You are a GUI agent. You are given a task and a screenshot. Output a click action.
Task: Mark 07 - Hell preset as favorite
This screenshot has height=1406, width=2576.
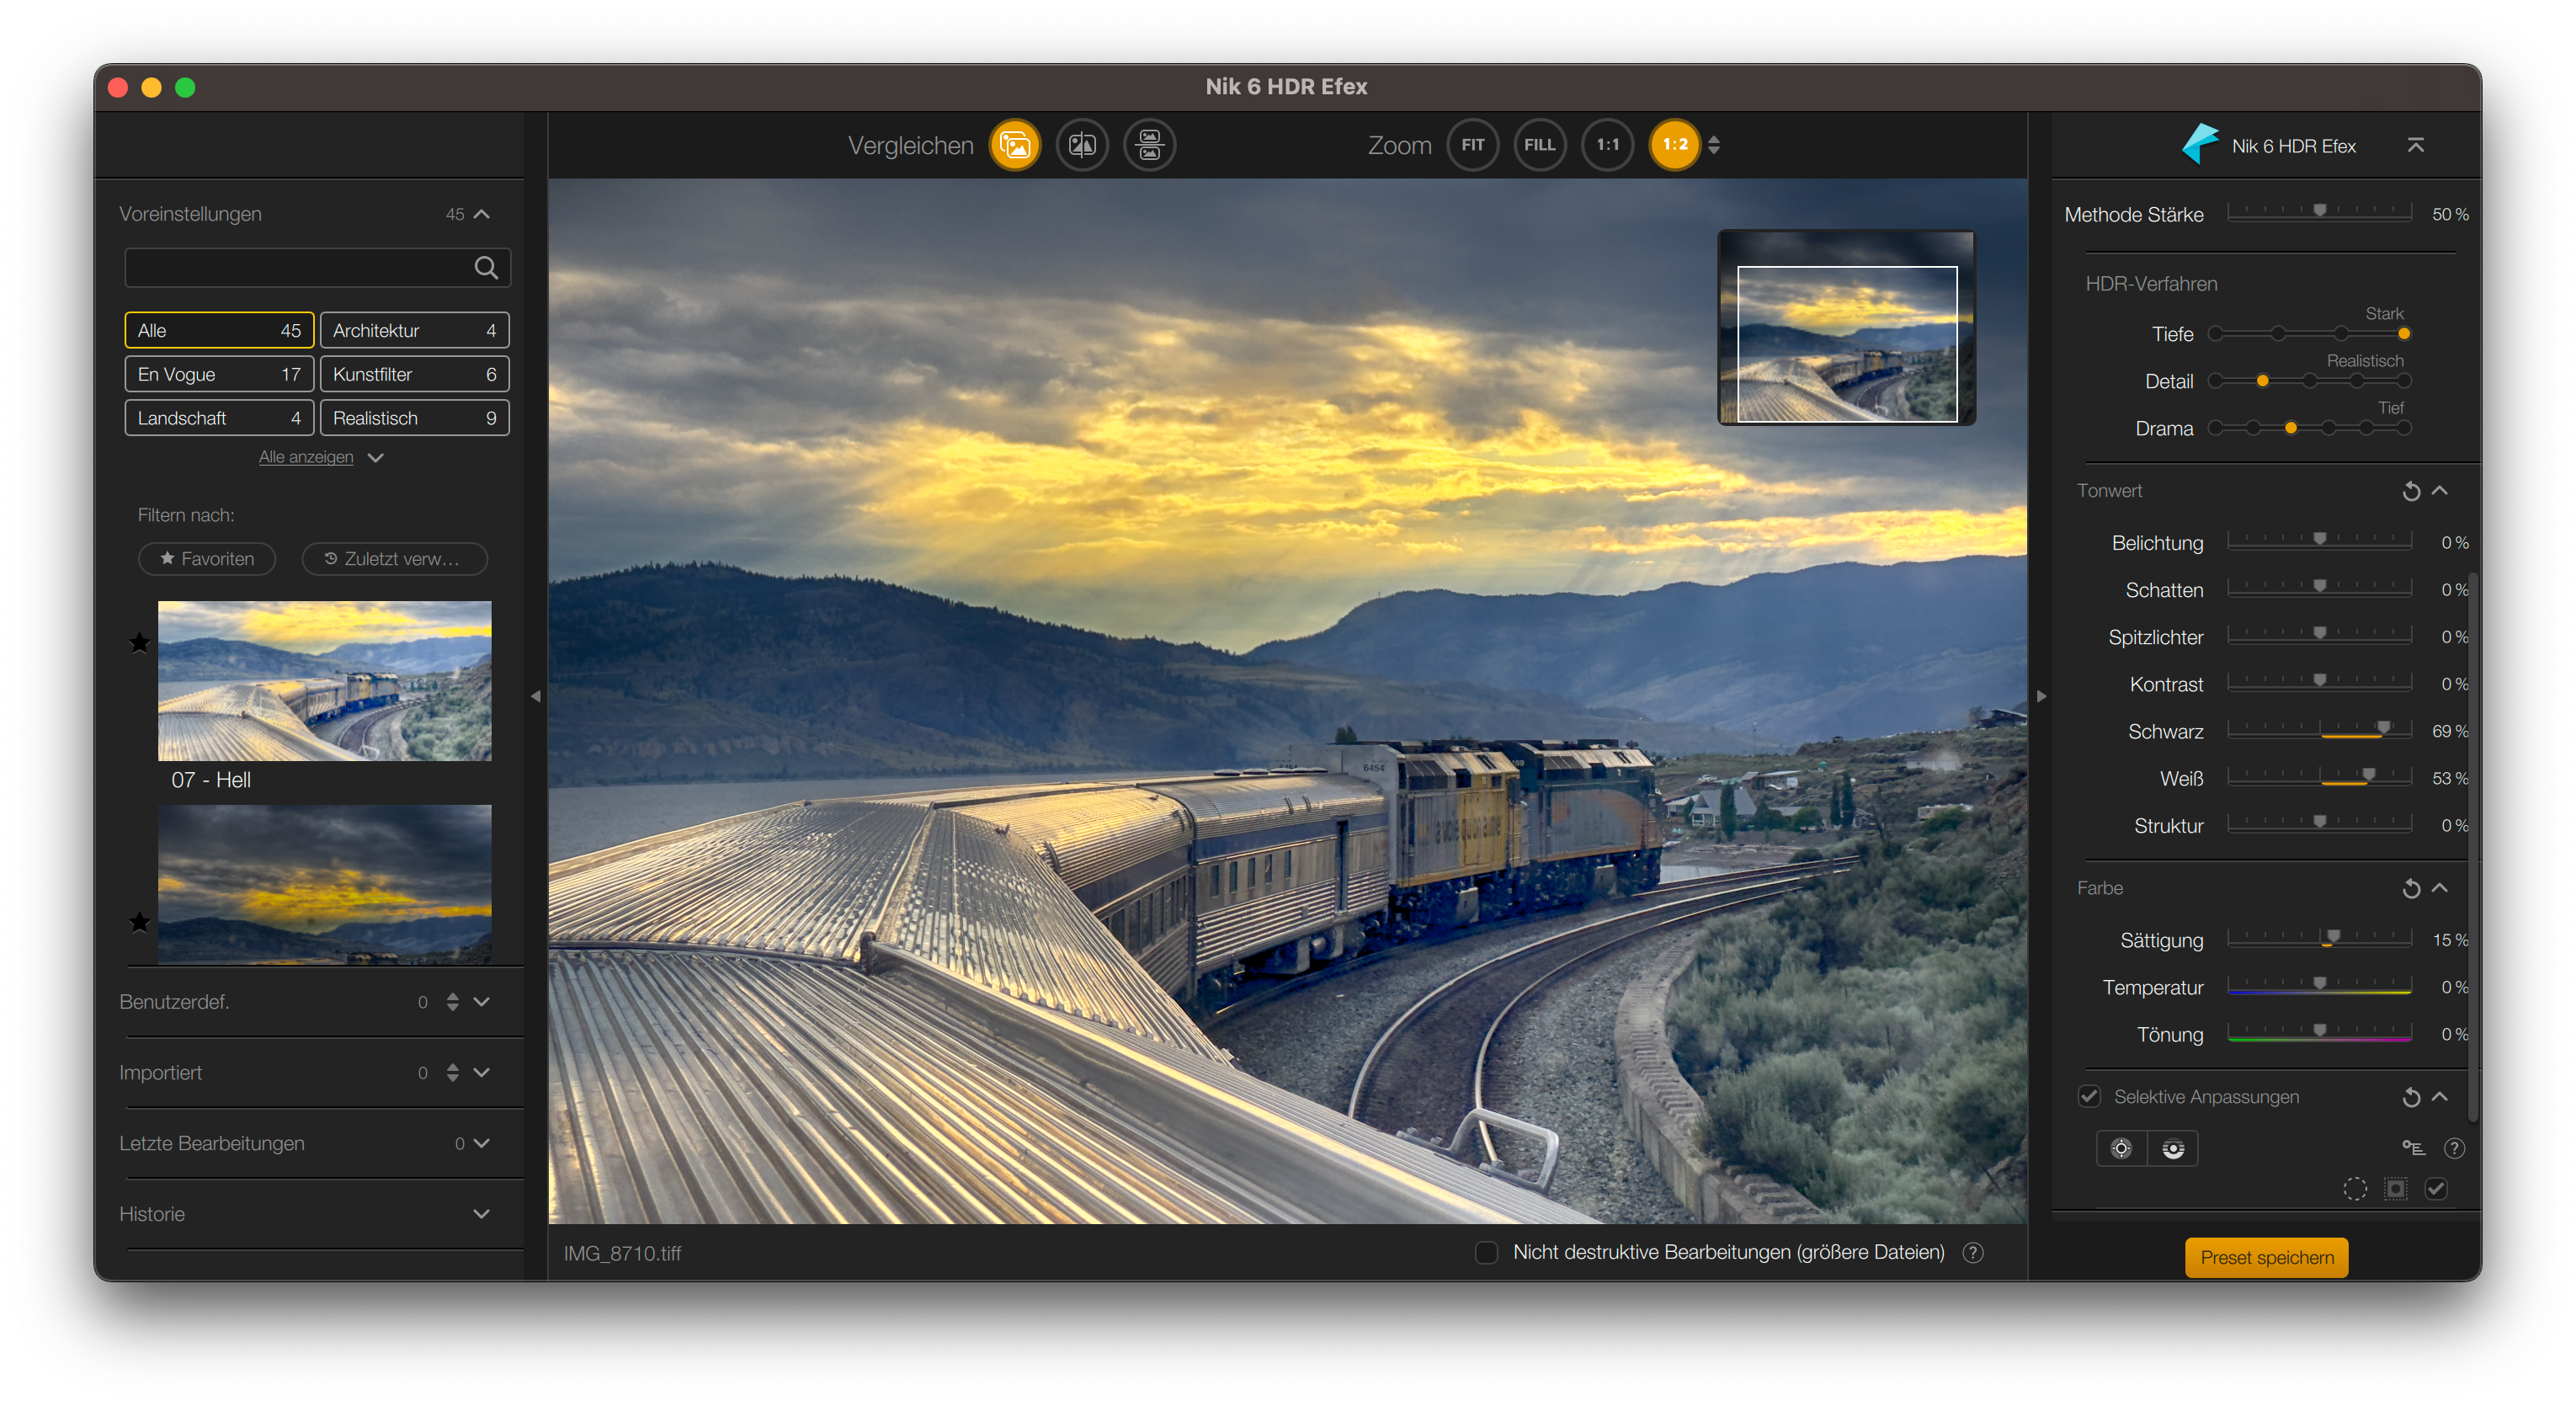[x=140, y=643]
